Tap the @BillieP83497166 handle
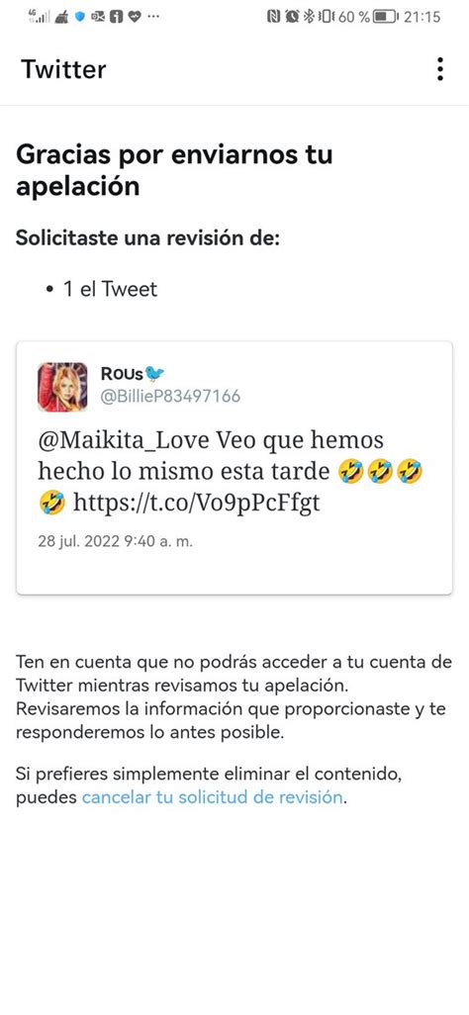469x1015 pixels. pyautogui.click(x=170, y=396)
